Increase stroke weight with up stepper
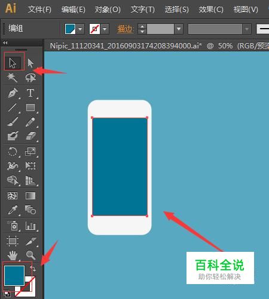The image size is (269, 299). tap(142, 27)
